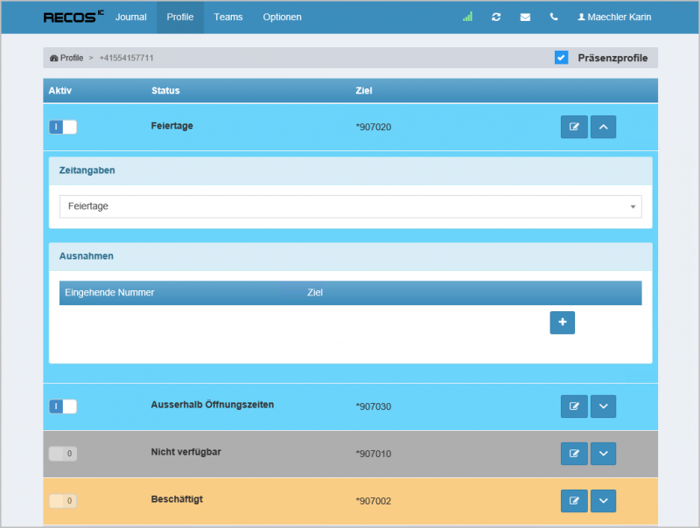Viewport: 700px width, 528px height.
Task: Open user menu Maechler Karin
Action: tap(614, 17)
